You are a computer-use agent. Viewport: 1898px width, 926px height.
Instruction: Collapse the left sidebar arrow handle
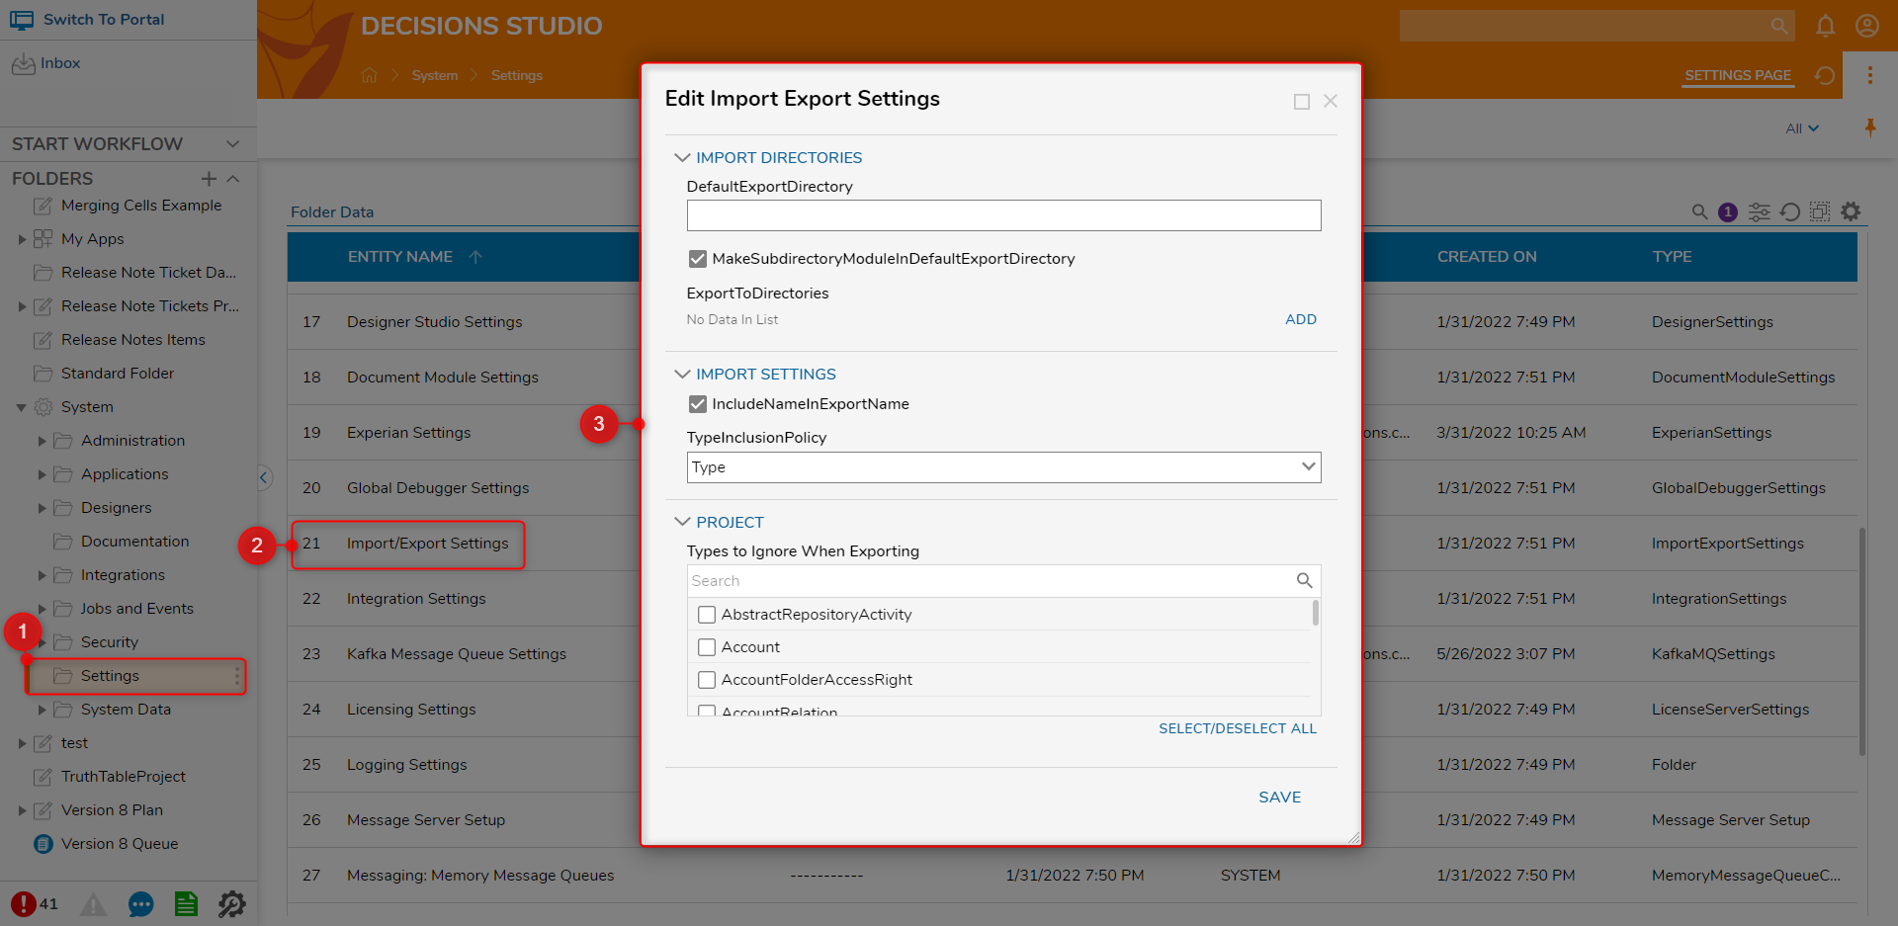coord(263,477)
